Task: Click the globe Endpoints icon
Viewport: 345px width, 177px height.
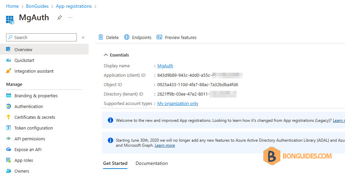Action: point(127,37)
